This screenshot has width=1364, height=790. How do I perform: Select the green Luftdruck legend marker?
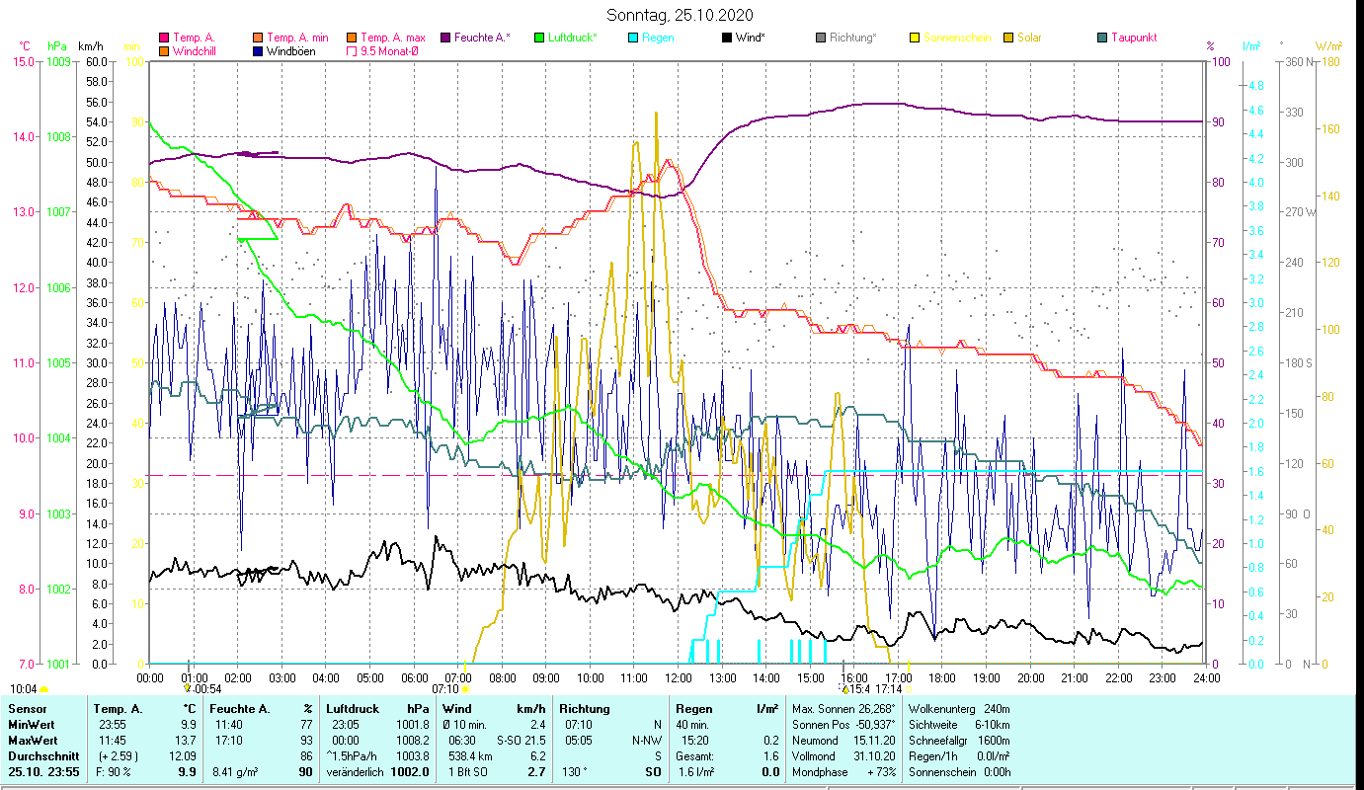539,39
